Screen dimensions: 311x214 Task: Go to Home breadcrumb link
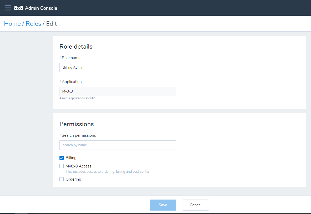[12, 24]
